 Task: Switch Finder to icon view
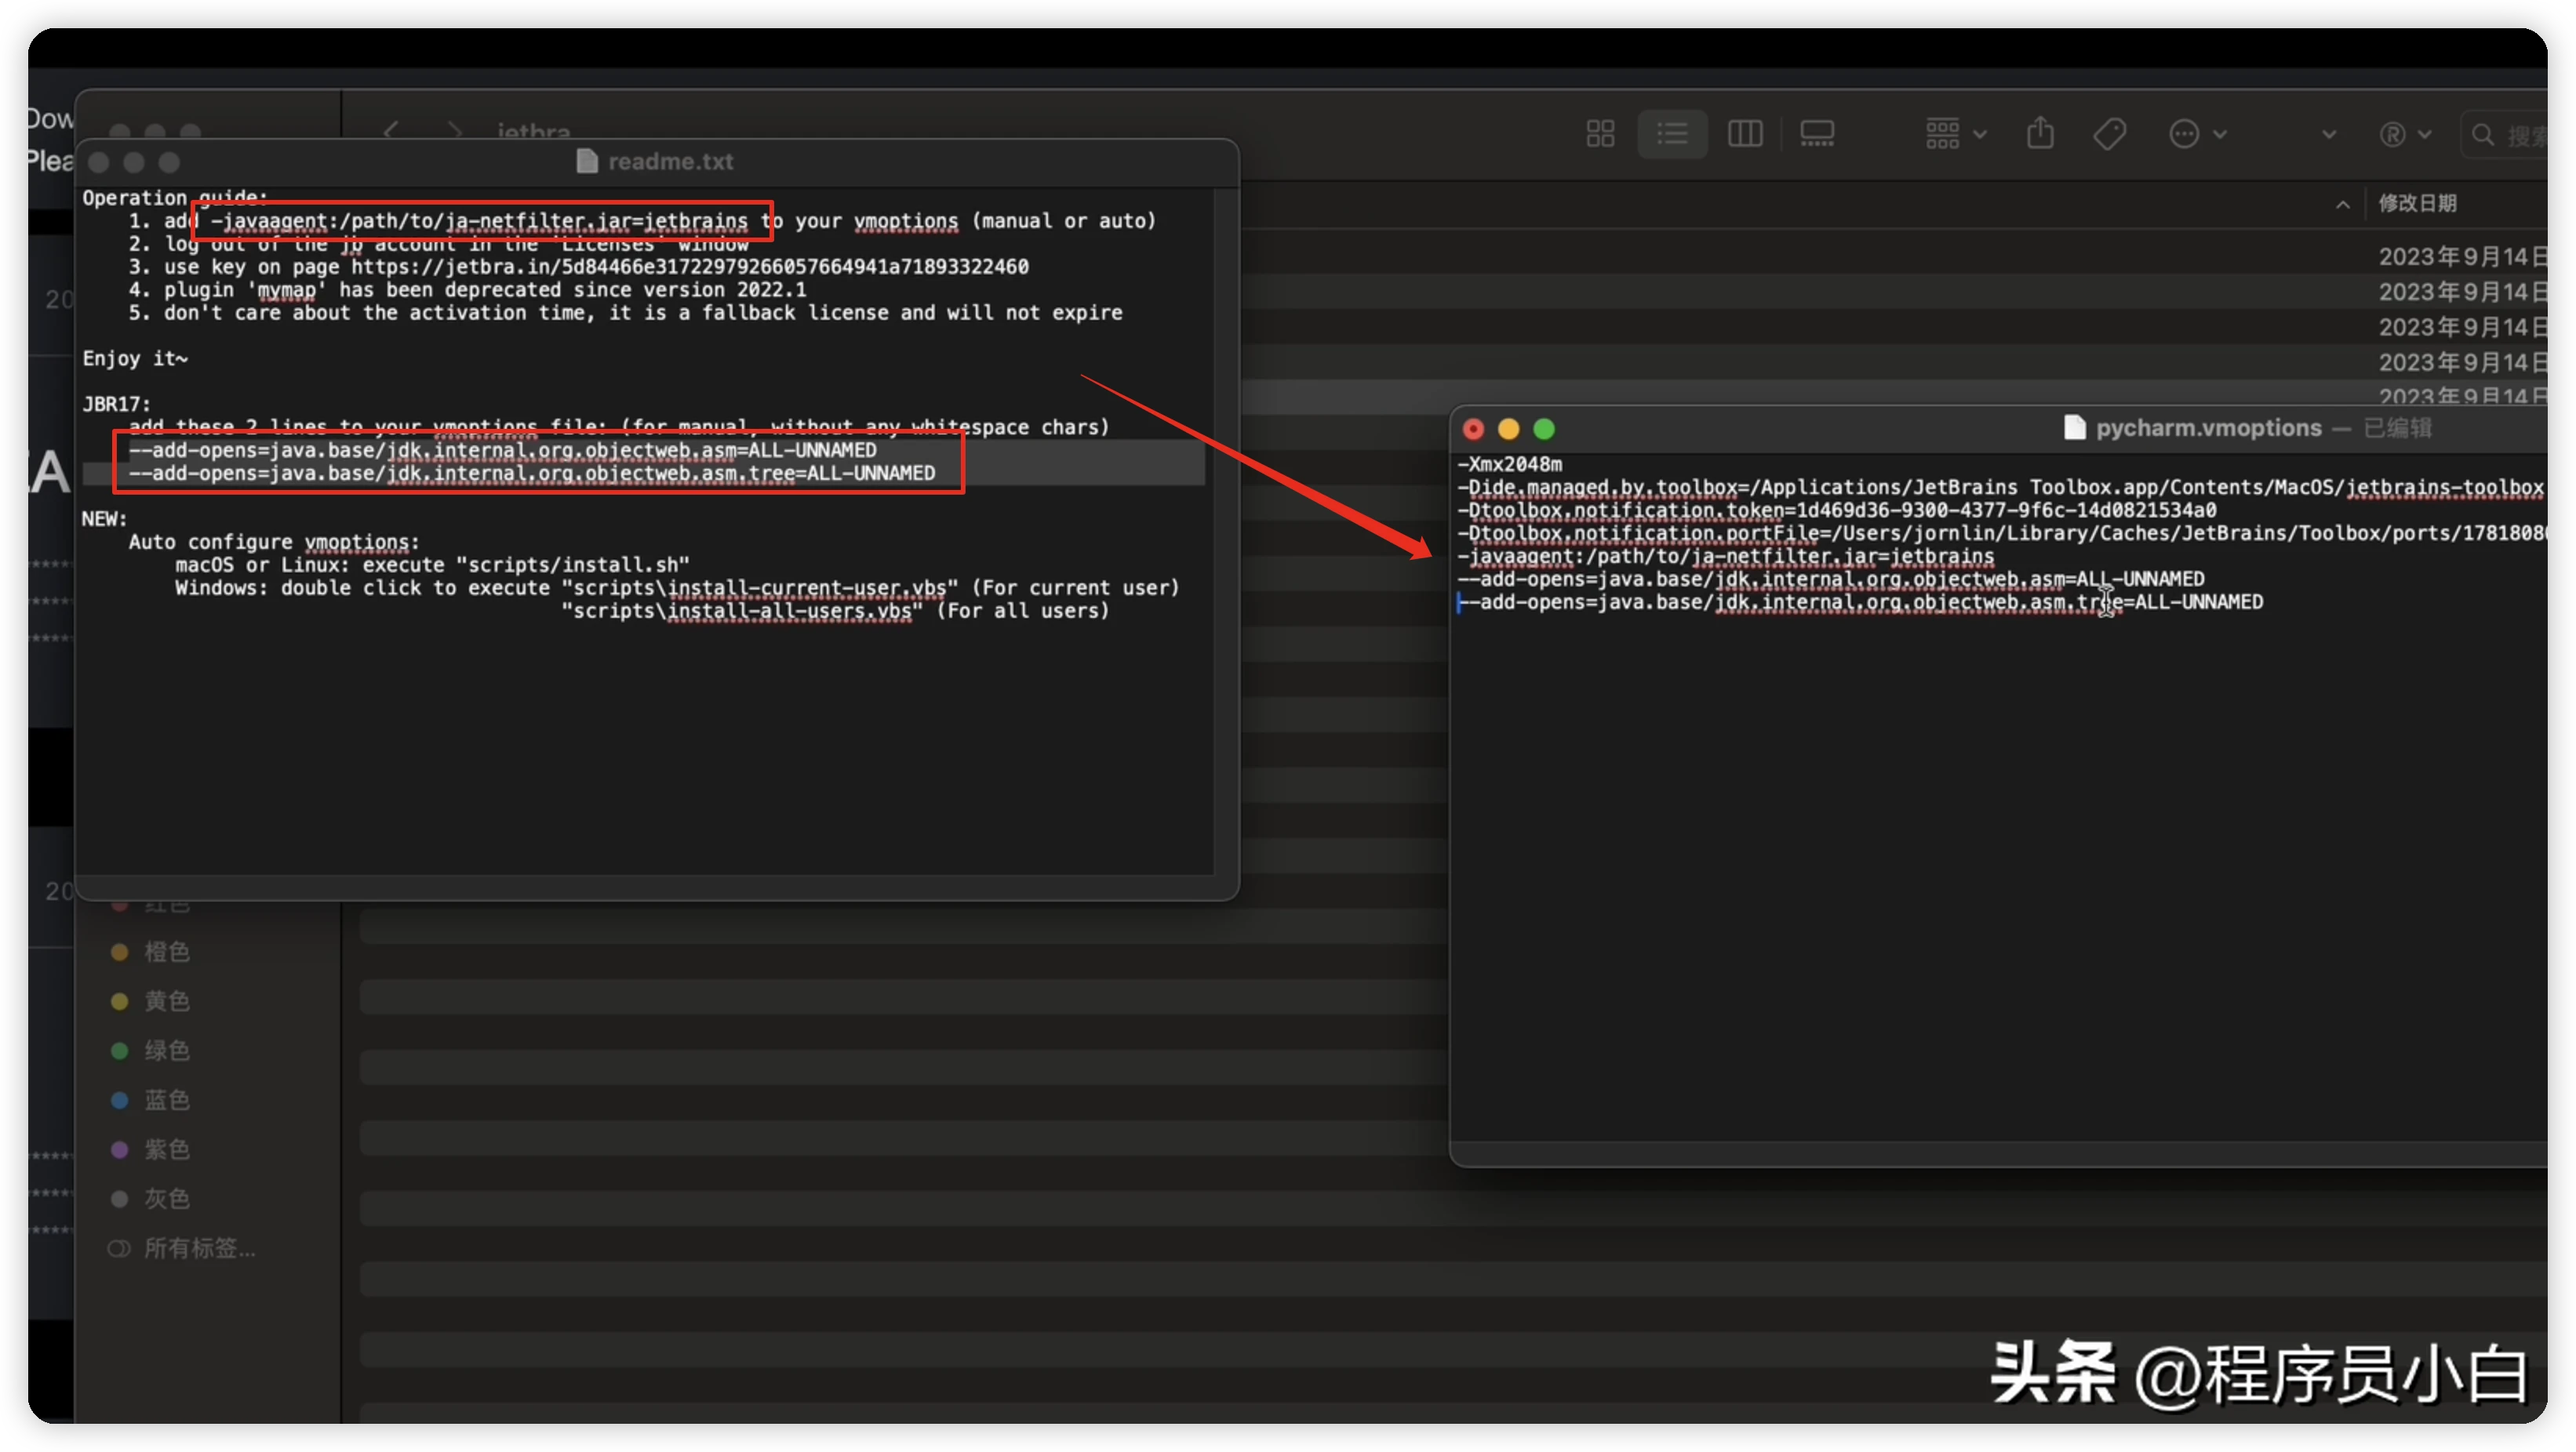[1600, 133]
